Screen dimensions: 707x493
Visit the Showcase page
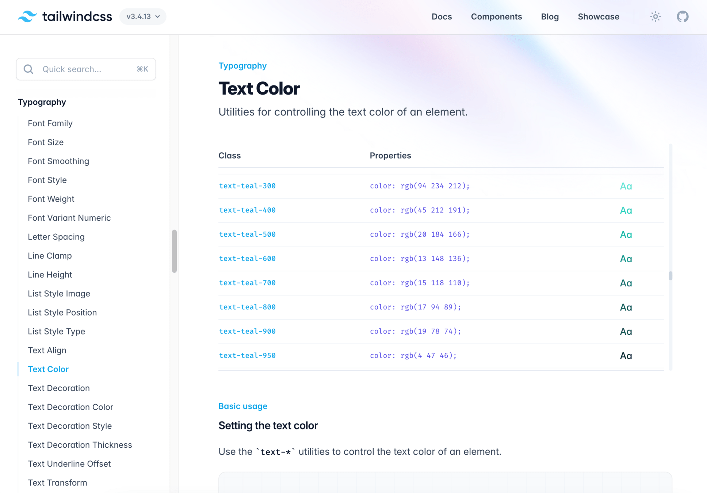point(598,16)
